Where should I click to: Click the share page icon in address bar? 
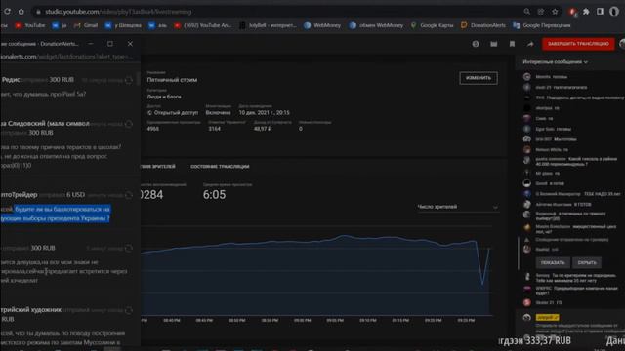click(x=541, y=12)
